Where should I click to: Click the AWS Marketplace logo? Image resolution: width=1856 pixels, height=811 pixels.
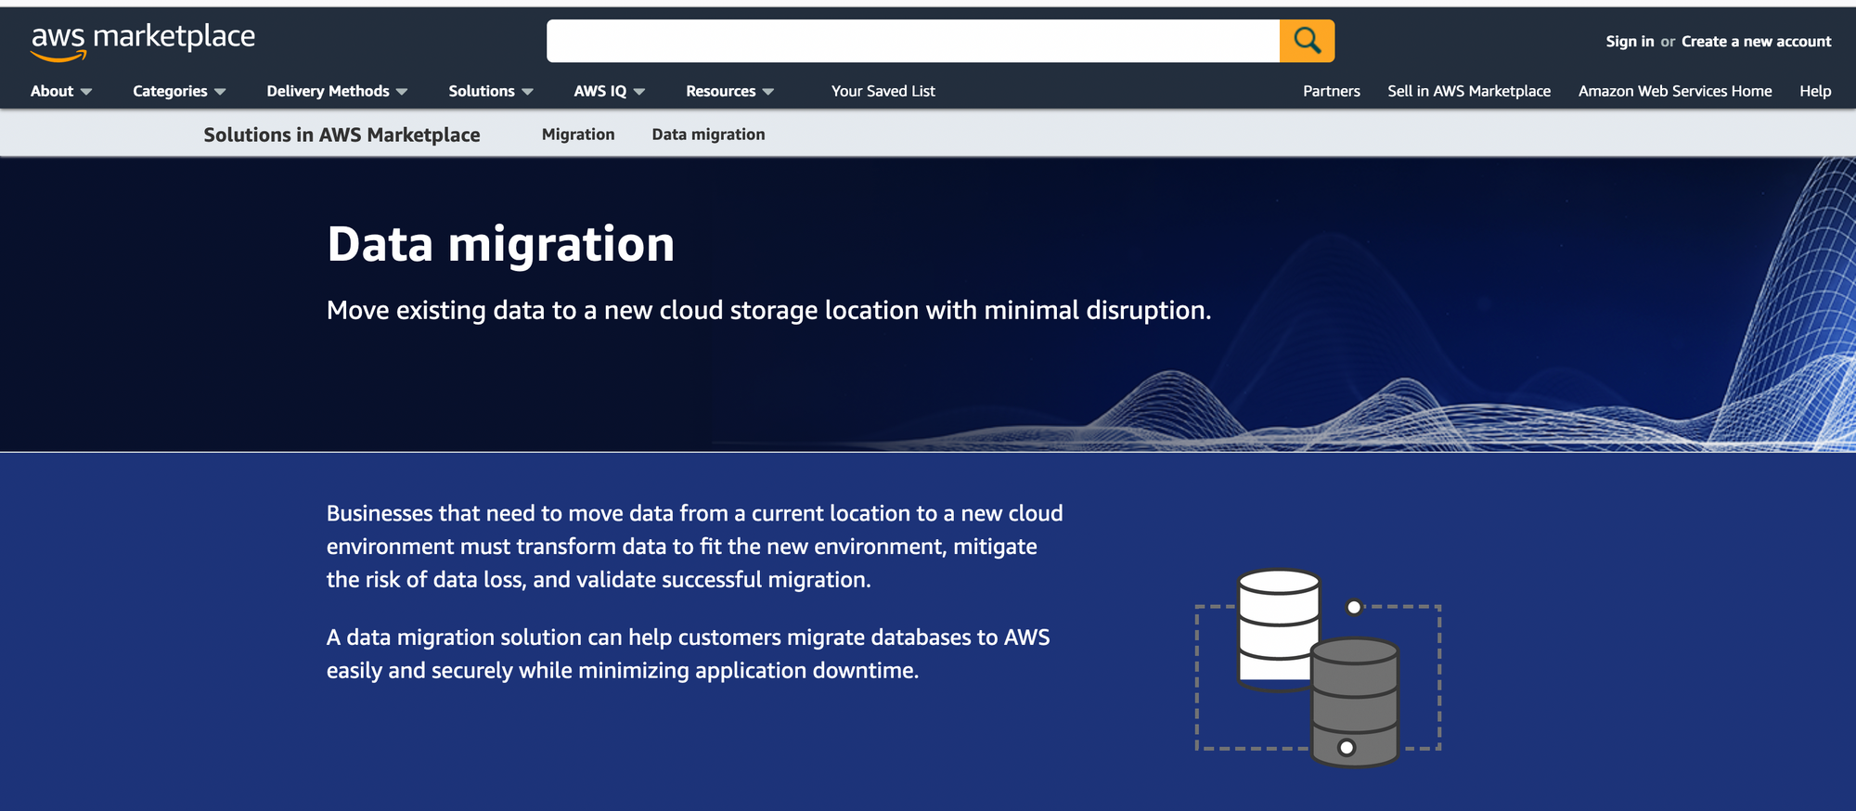143,41
